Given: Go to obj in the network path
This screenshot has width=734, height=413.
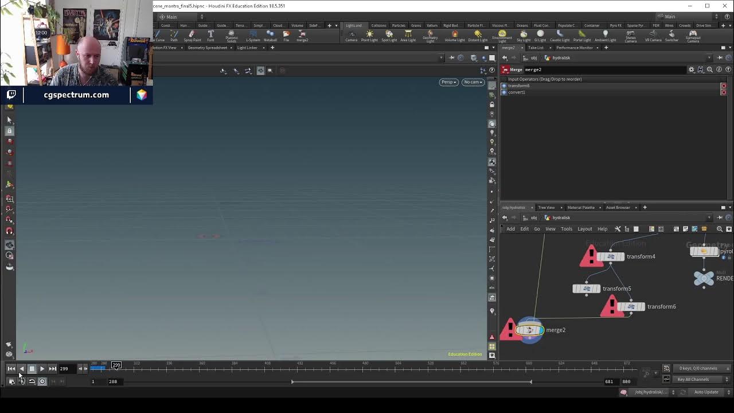Looking at the screenshot, I should [x=533, y=217].
